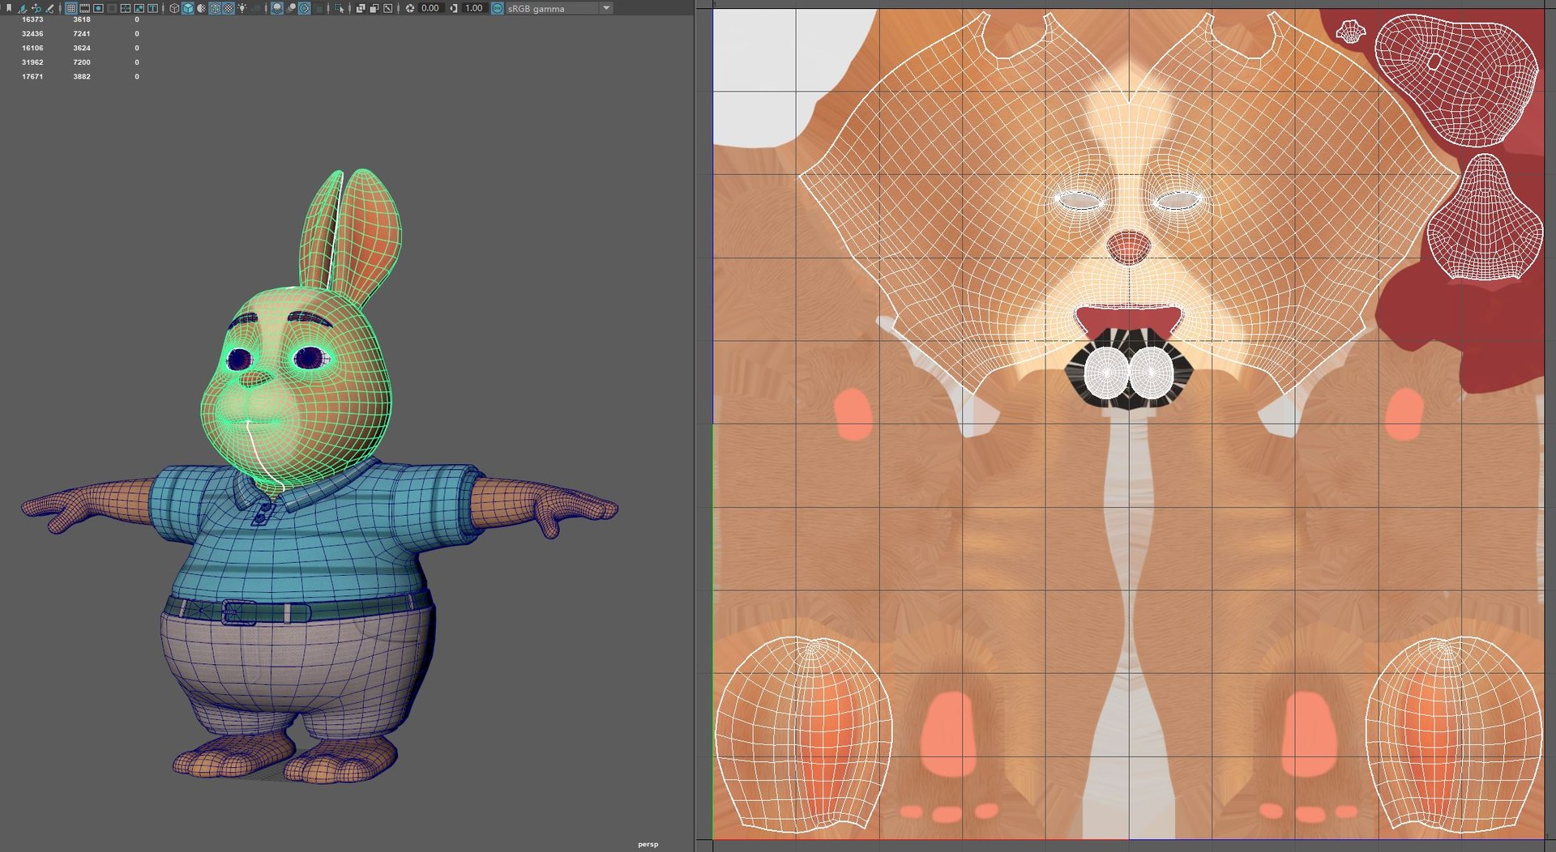Toggle the X-ray joints icon
The width and height of the screenshot is (1556, 852).
387,8
